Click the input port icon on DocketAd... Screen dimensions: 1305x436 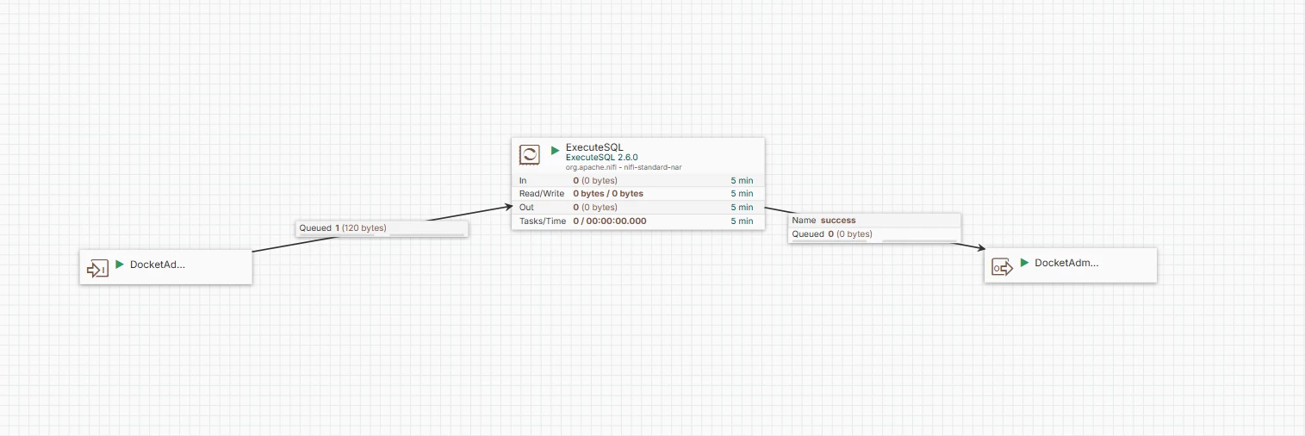coord(97,270)
